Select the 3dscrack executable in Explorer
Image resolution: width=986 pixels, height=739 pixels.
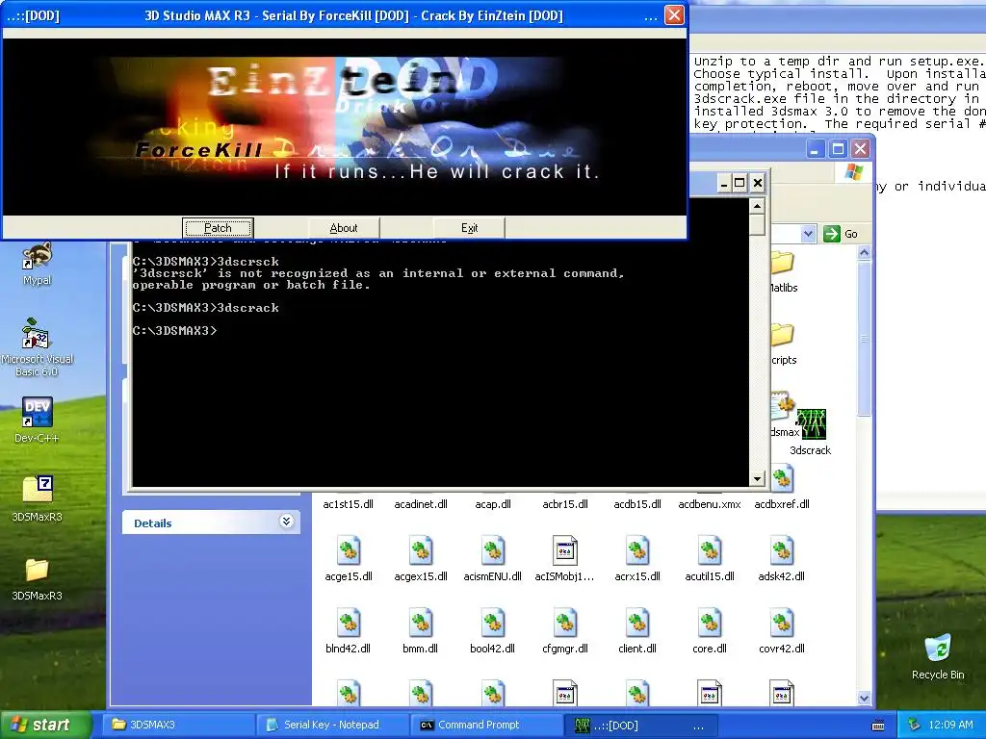(811, 432)
